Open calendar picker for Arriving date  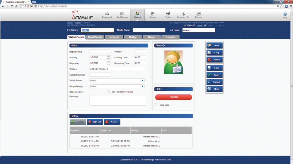tap(109, 57)
